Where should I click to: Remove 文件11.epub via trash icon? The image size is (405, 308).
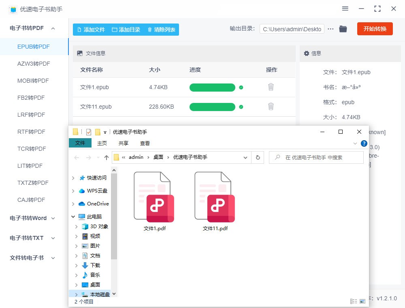(x=271, y=107)
